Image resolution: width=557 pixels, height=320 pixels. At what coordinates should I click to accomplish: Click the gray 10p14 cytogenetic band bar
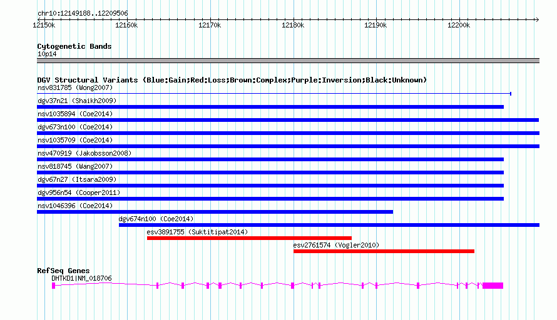[x=288, y=61]
